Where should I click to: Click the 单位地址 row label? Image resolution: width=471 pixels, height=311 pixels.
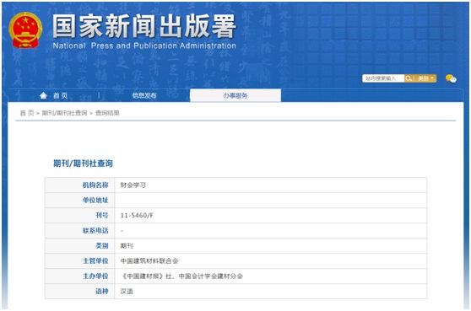click(95, 200)
